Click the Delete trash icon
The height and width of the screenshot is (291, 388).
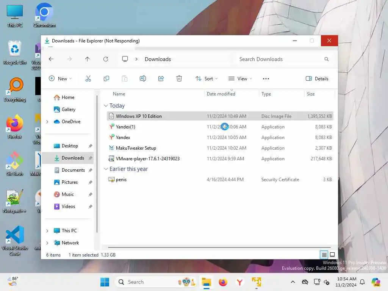tap(179, 79)
